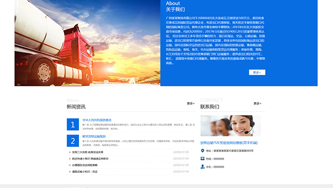Click the white 更多 button in About section

pos(257,72)
